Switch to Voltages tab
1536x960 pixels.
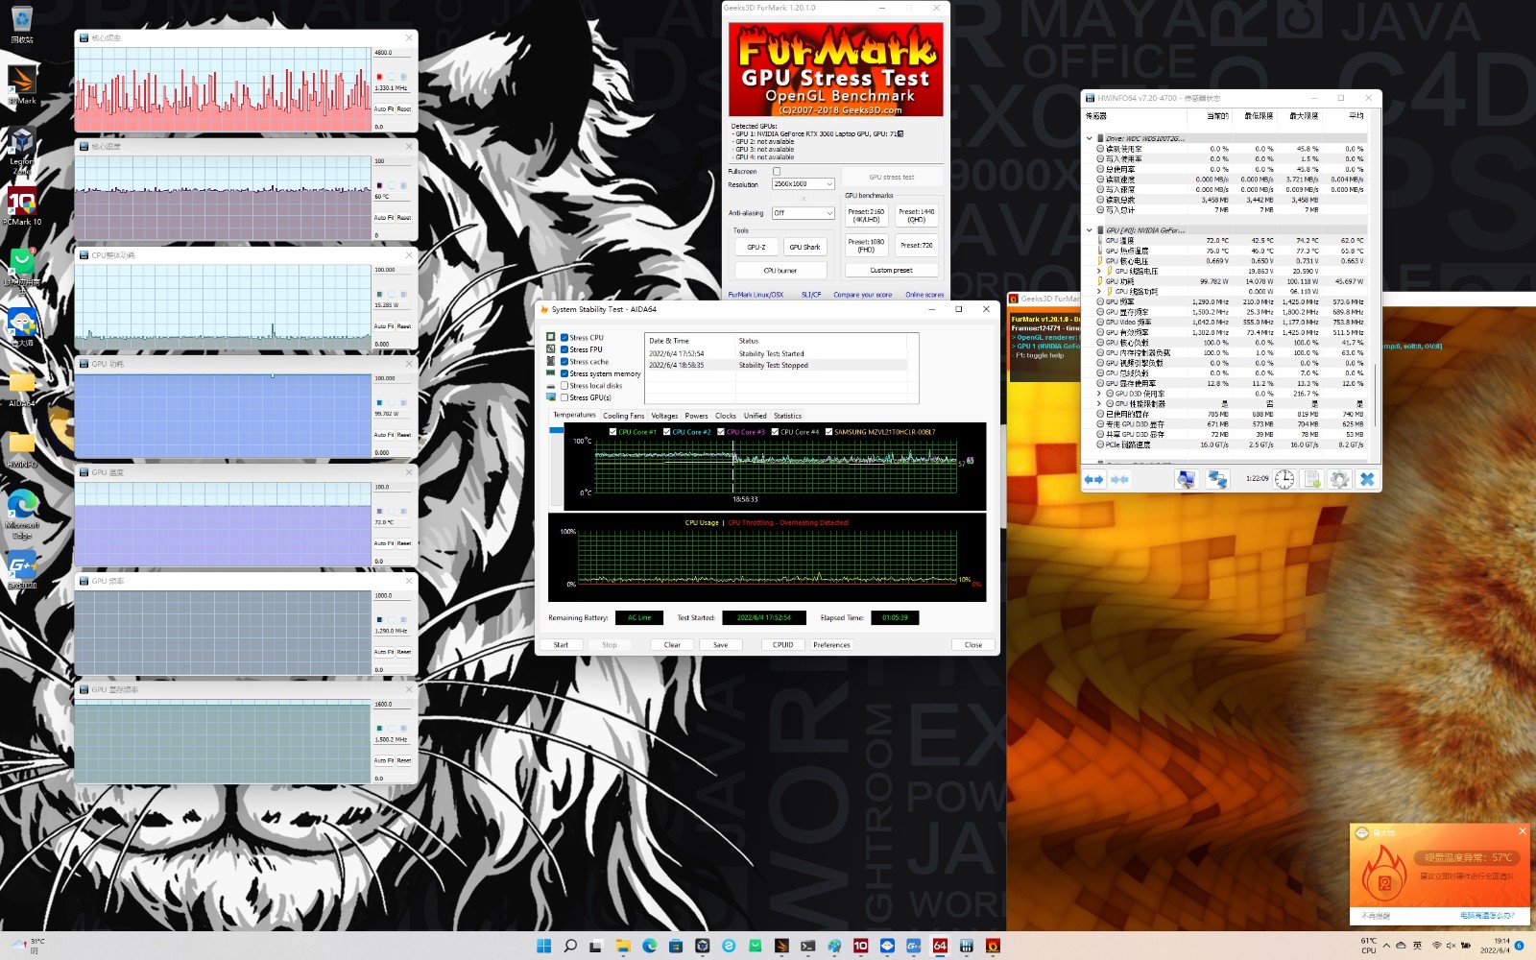pyautogui.click(x=664, y=416)
